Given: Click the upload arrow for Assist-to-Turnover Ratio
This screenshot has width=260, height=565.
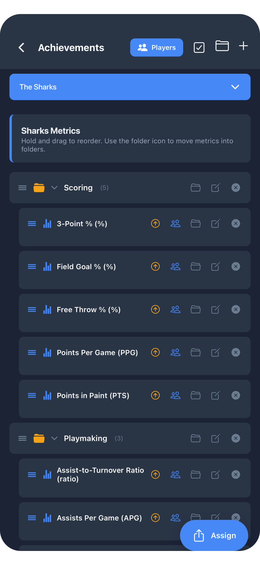Looking at the screenshot, I should pos(155,474).
